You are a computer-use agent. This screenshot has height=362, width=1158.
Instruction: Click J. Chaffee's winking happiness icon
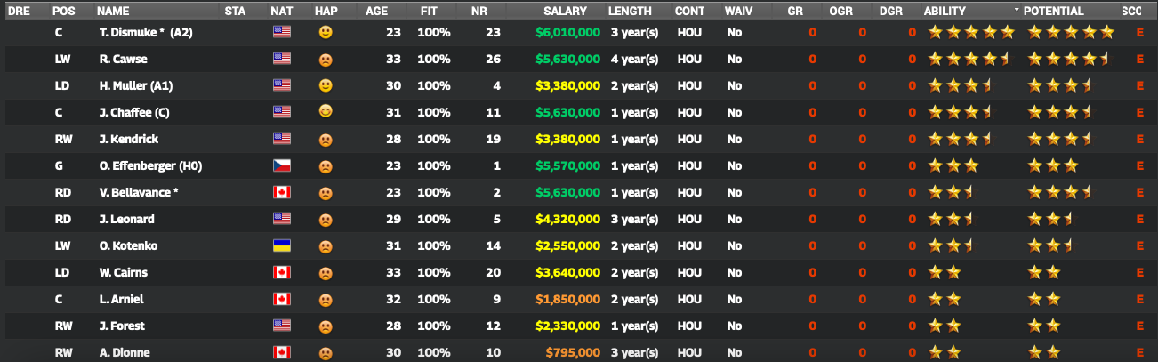pos(326,112)
